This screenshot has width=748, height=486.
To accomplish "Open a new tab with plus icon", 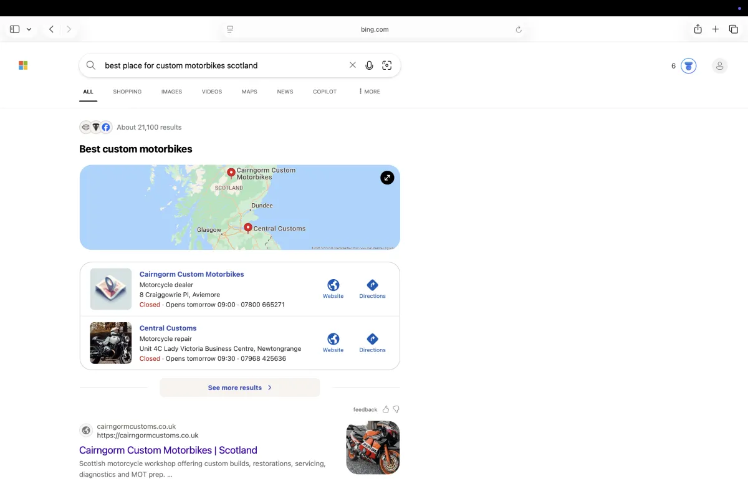I will tap(716, 29).
